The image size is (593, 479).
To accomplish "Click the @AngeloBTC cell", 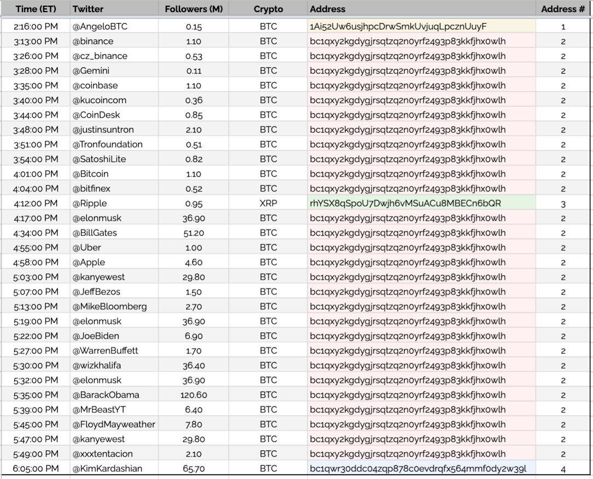I will click(114, 26).
